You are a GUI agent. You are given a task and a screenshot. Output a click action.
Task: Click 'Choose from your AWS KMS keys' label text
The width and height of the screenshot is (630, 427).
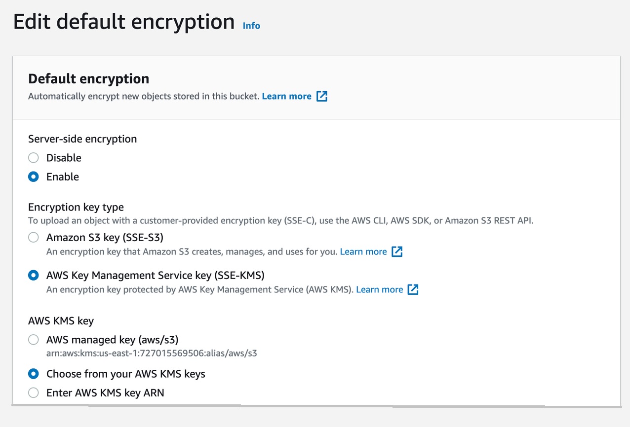pos(126,374)
